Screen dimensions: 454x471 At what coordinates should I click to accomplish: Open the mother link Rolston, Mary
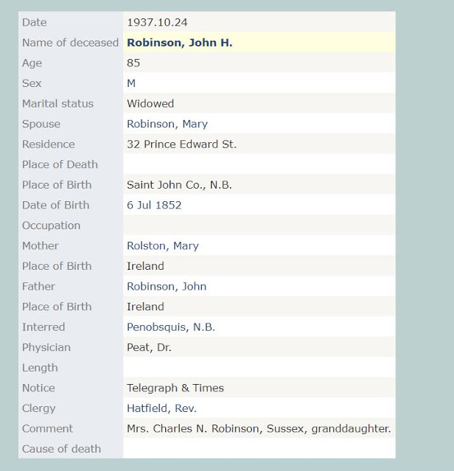[162, 245]
